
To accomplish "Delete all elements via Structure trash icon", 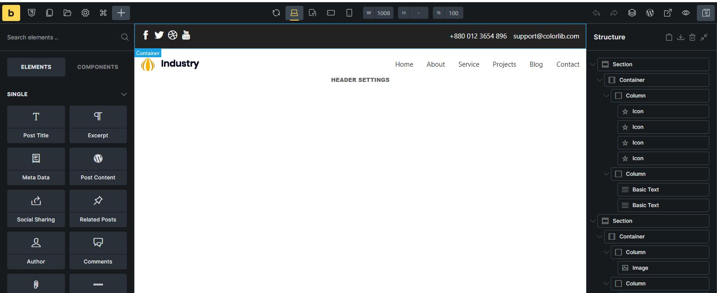I will (x=692, y=37).
